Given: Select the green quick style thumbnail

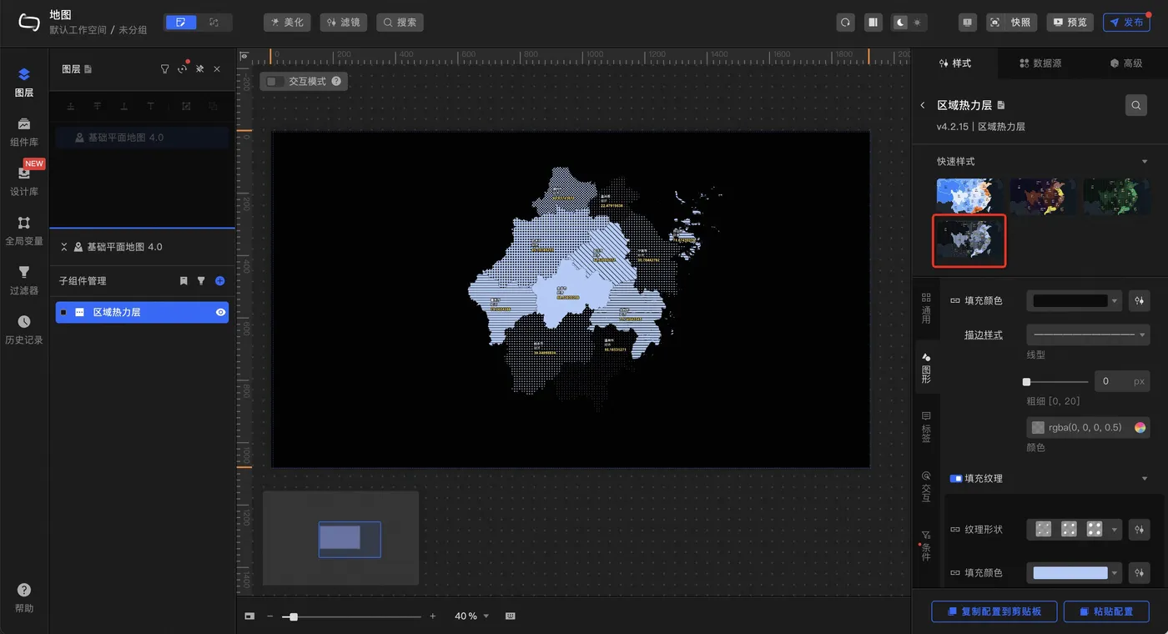Looking at the screenshot, I should 1116,196.
